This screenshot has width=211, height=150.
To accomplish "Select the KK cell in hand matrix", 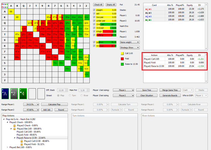I will coord(17,17).
